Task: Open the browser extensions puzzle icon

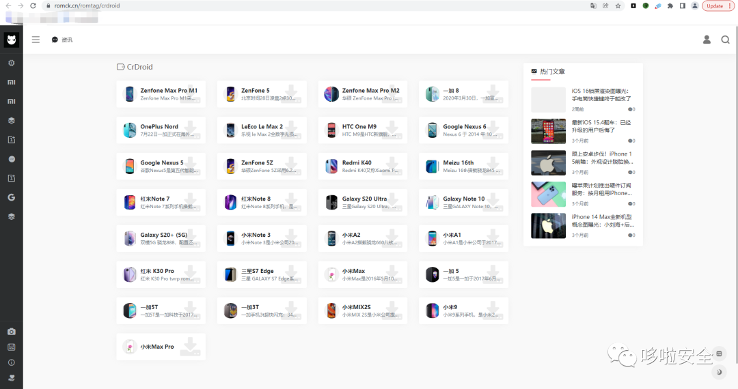Action: click(670, 5)
